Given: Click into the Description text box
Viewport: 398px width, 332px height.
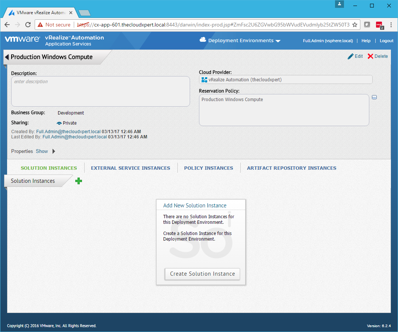Looking at the screenshot, I should coord(101,91).
